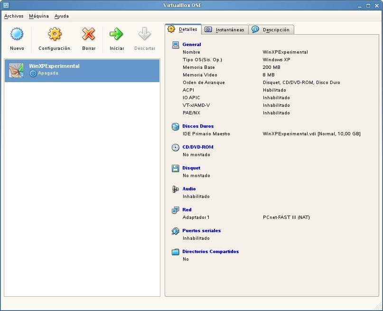Viewport: 383px width, 311px height.
Task: Click the Nuevo blue starburst icon
Action: click(17, 34)
